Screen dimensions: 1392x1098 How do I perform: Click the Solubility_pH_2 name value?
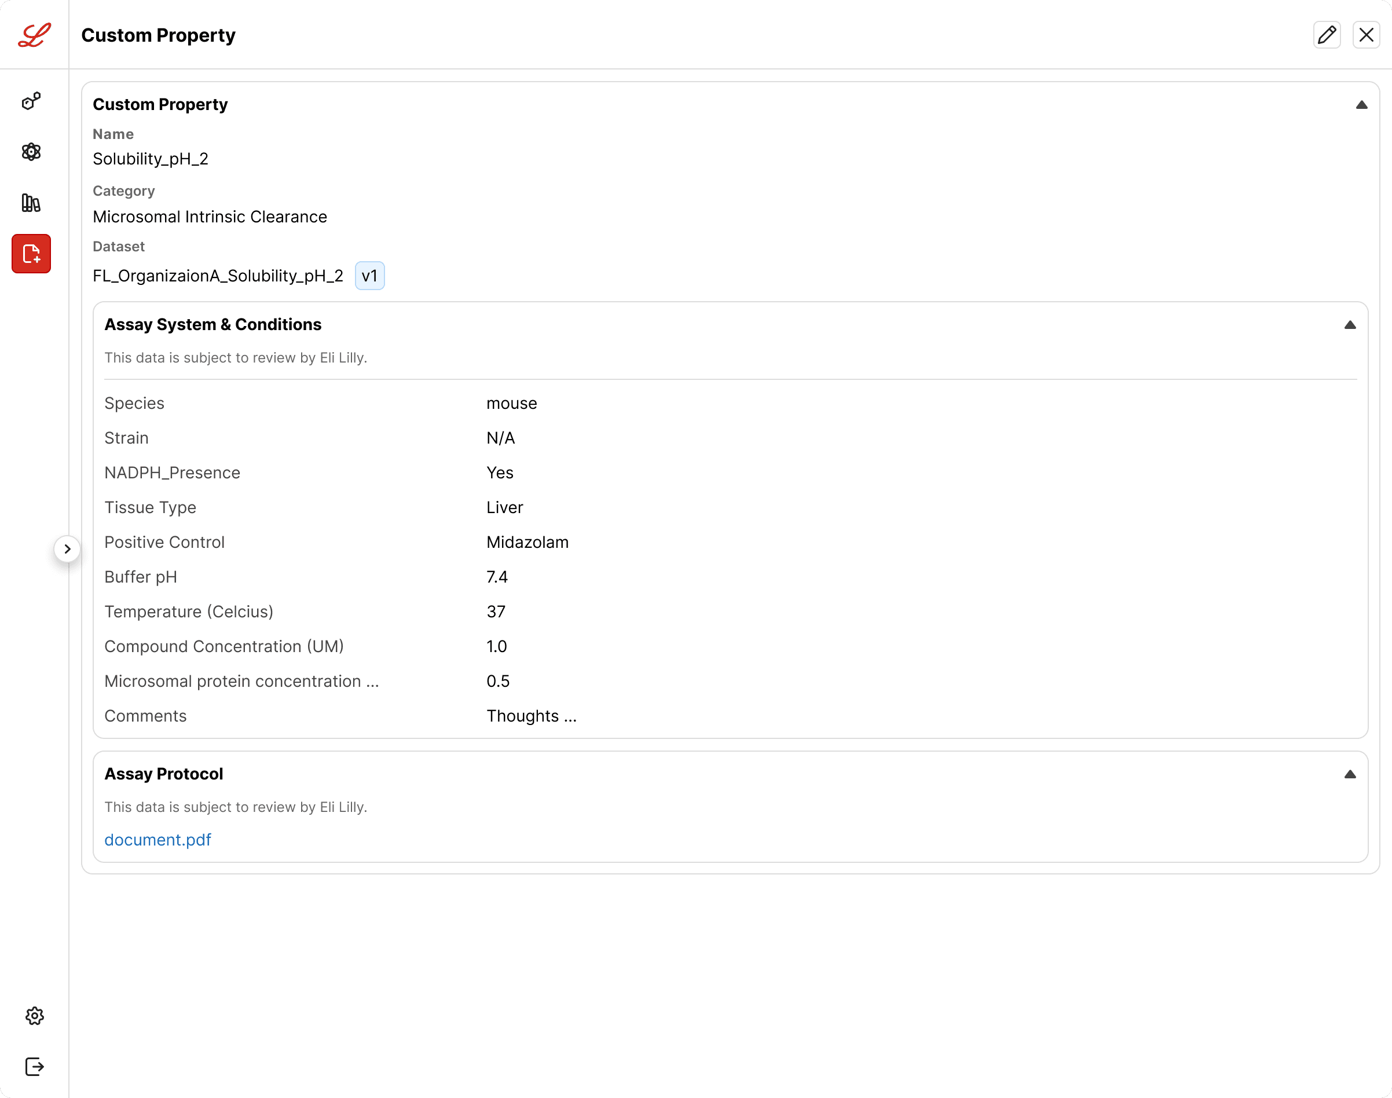(151, 159)
